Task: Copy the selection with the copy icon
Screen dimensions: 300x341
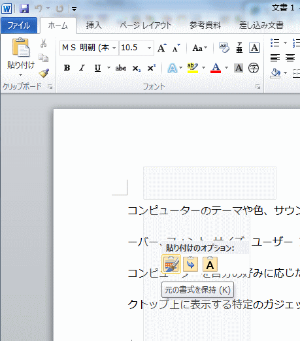Action: (44, 58)
